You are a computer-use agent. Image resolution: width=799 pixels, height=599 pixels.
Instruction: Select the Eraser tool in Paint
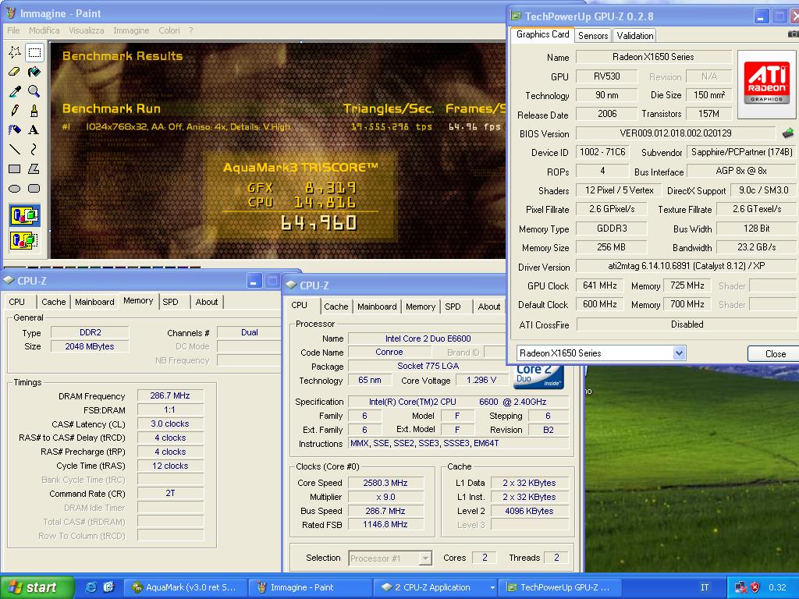coord(15,72)
